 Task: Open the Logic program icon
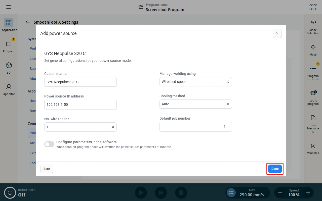[313, 93]
